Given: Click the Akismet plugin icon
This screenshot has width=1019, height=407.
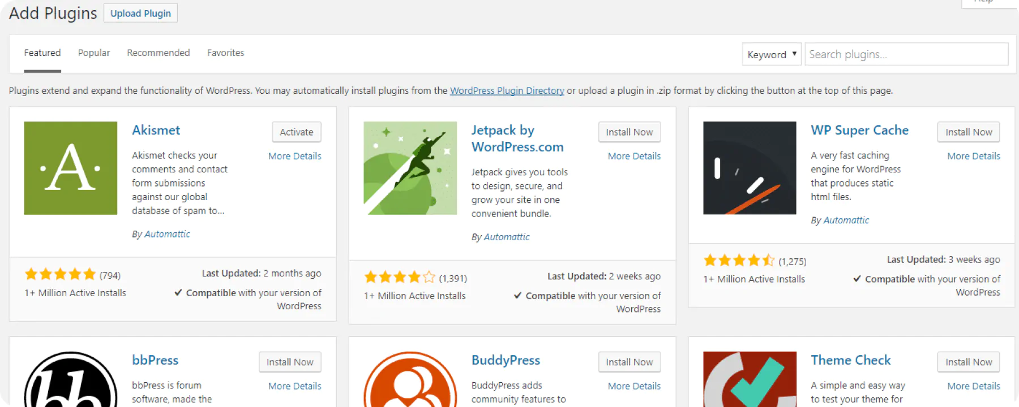Looking at the screenshot, I should 70,168.
